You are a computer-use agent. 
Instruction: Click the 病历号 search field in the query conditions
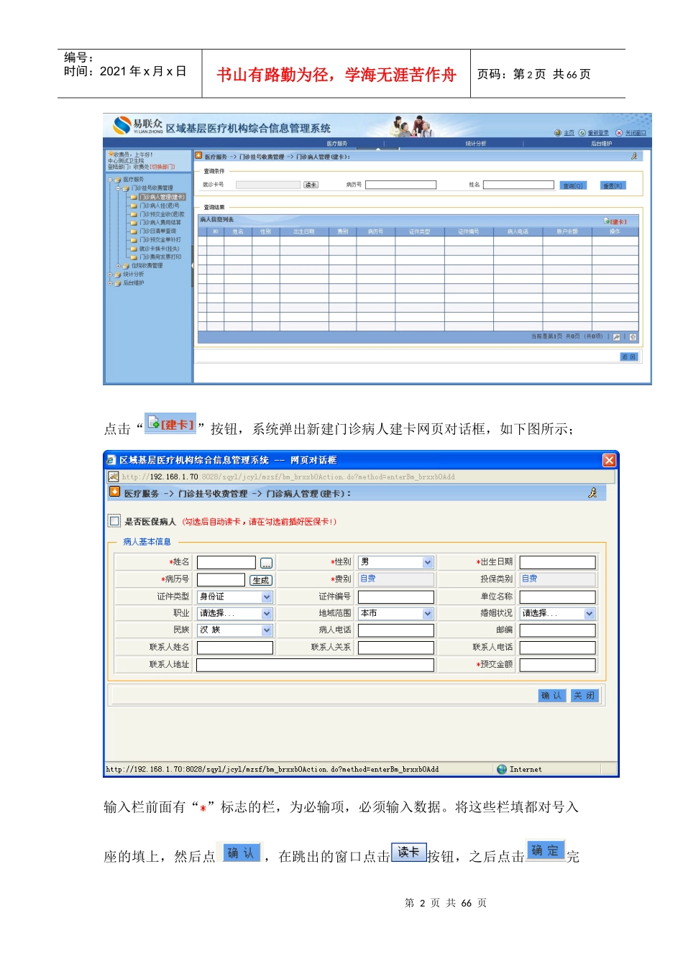(x=400, y=185)
